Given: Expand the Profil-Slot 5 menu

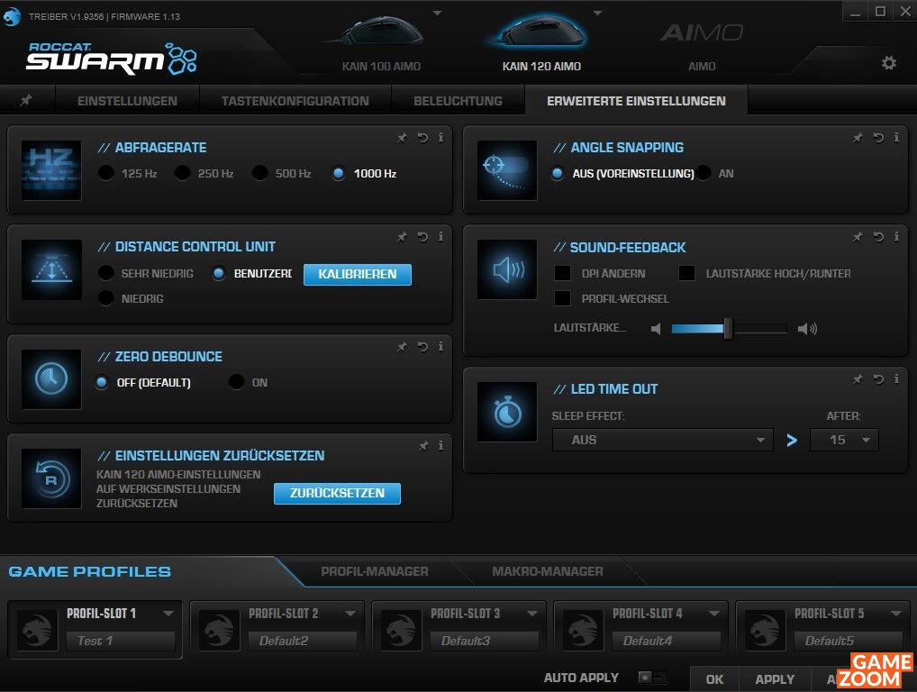Looking at the screenshot, I should click(896, 614).
